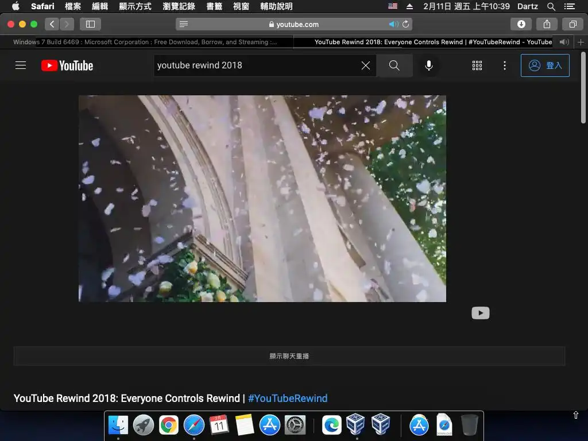This screenshot has height=441, width=588.
Task: Open System Preferences gear in Dock
Action: (x=295, y=425)
